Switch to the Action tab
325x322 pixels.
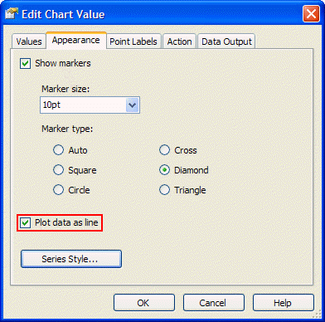[179, 41]
